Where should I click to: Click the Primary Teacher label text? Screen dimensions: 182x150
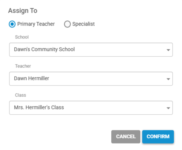tap(36, 24)
